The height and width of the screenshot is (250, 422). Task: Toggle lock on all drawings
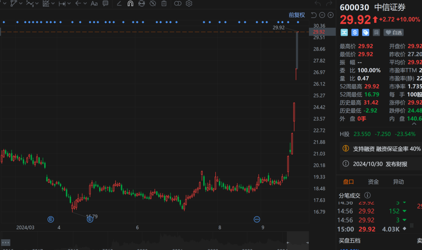tap(141, 4)
